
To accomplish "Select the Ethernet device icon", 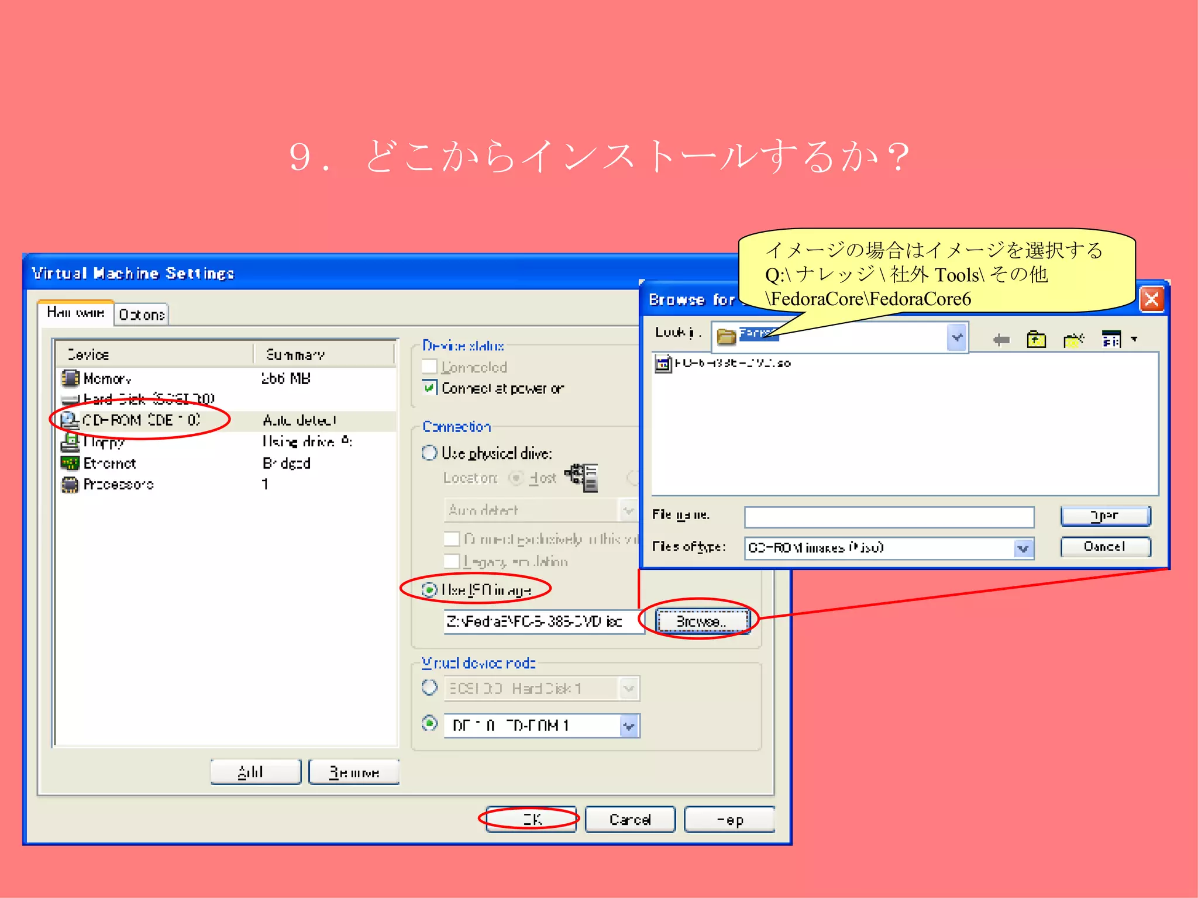I will 70,463.
